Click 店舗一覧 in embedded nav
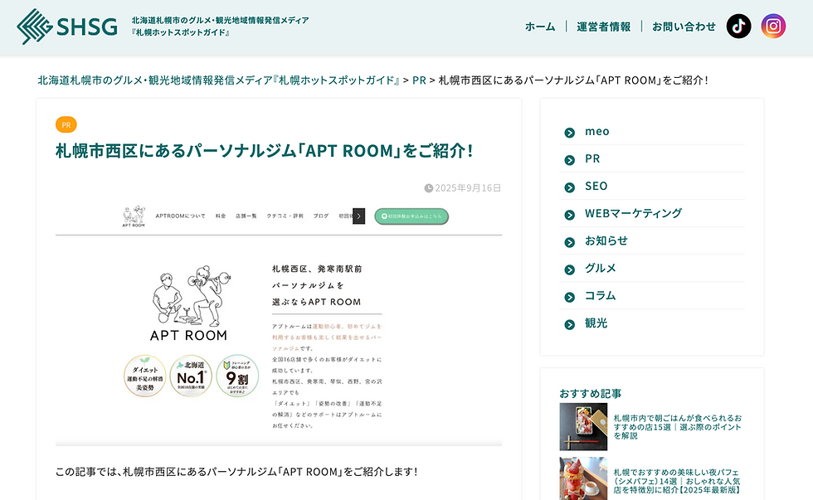 246,216
